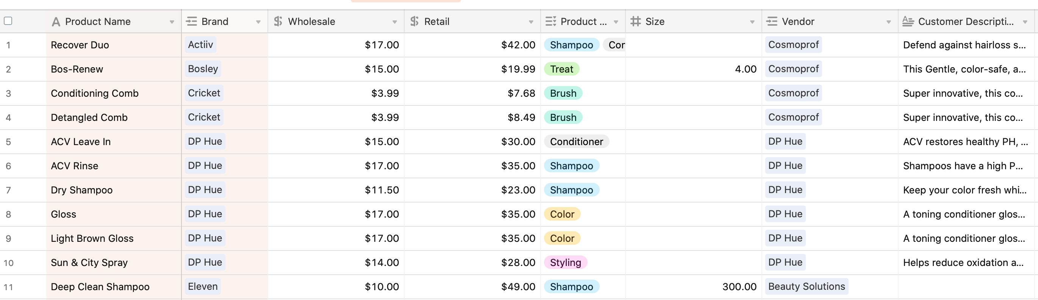Click the 'ACV restores healthy PH' description cell

coord(966,142)
